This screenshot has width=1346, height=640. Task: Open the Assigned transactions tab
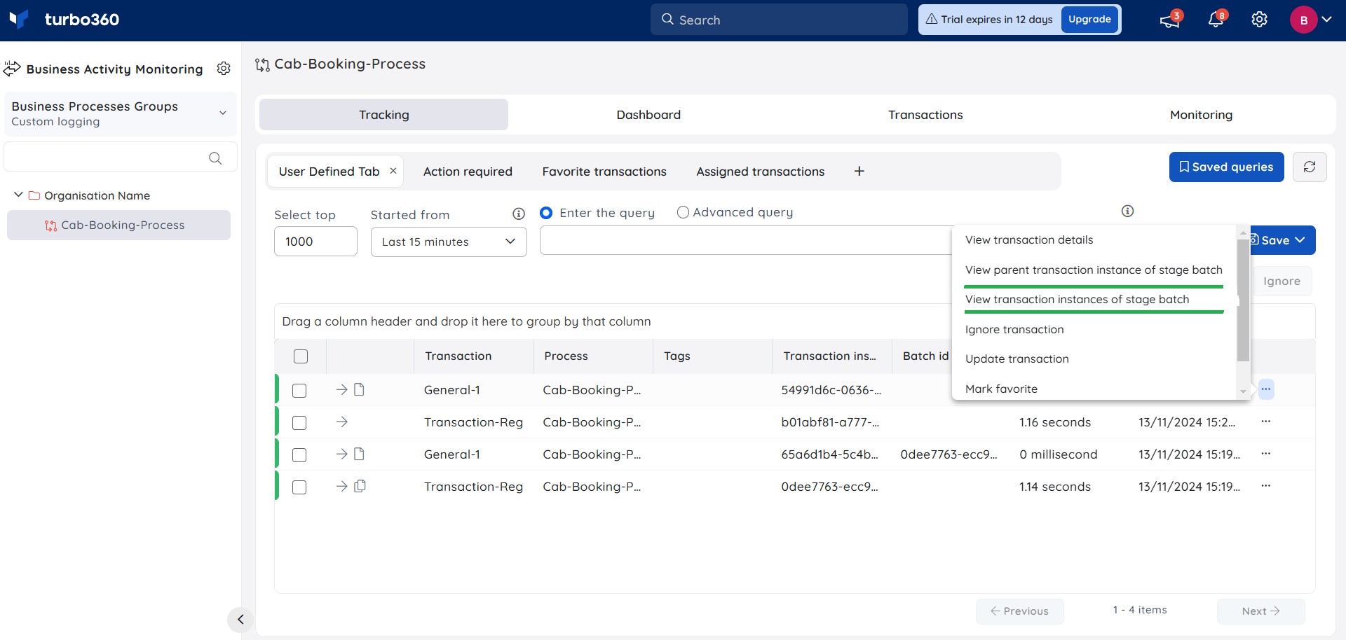point(760,172)
